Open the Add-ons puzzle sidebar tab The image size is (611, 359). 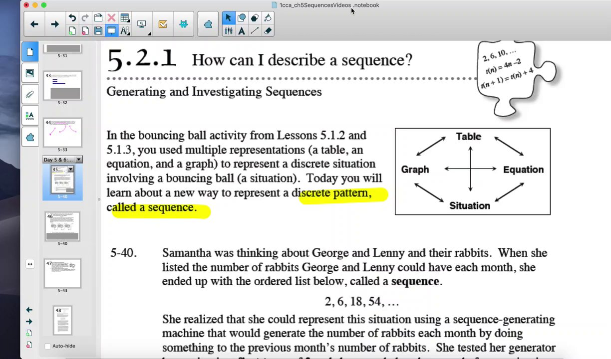pyautogui.click(x=30, y=138)
